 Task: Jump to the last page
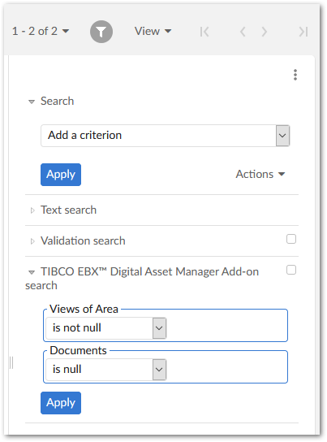tap(303, 32)
